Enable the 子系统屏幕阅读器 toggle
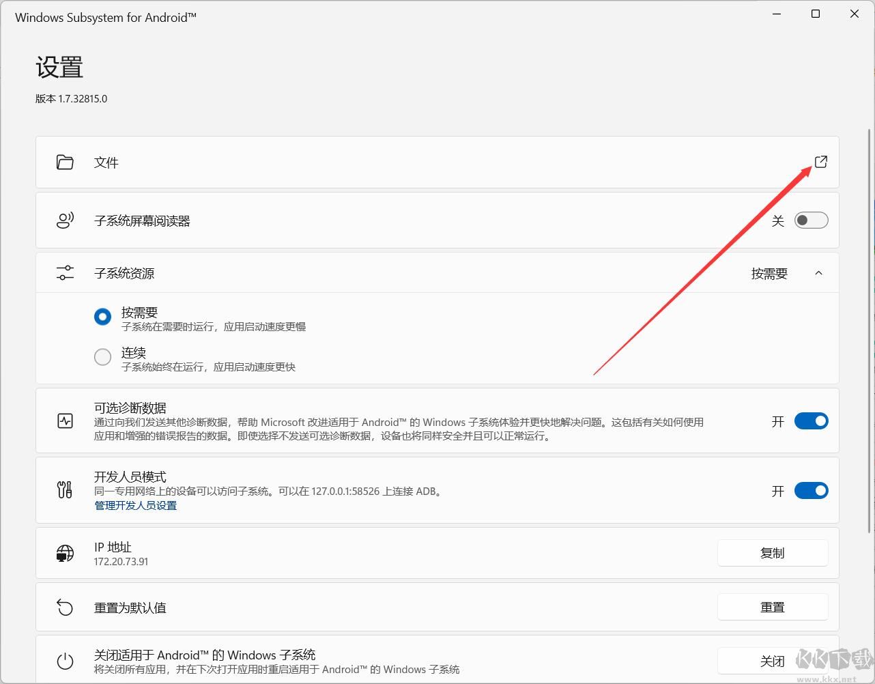 [811, 220]
